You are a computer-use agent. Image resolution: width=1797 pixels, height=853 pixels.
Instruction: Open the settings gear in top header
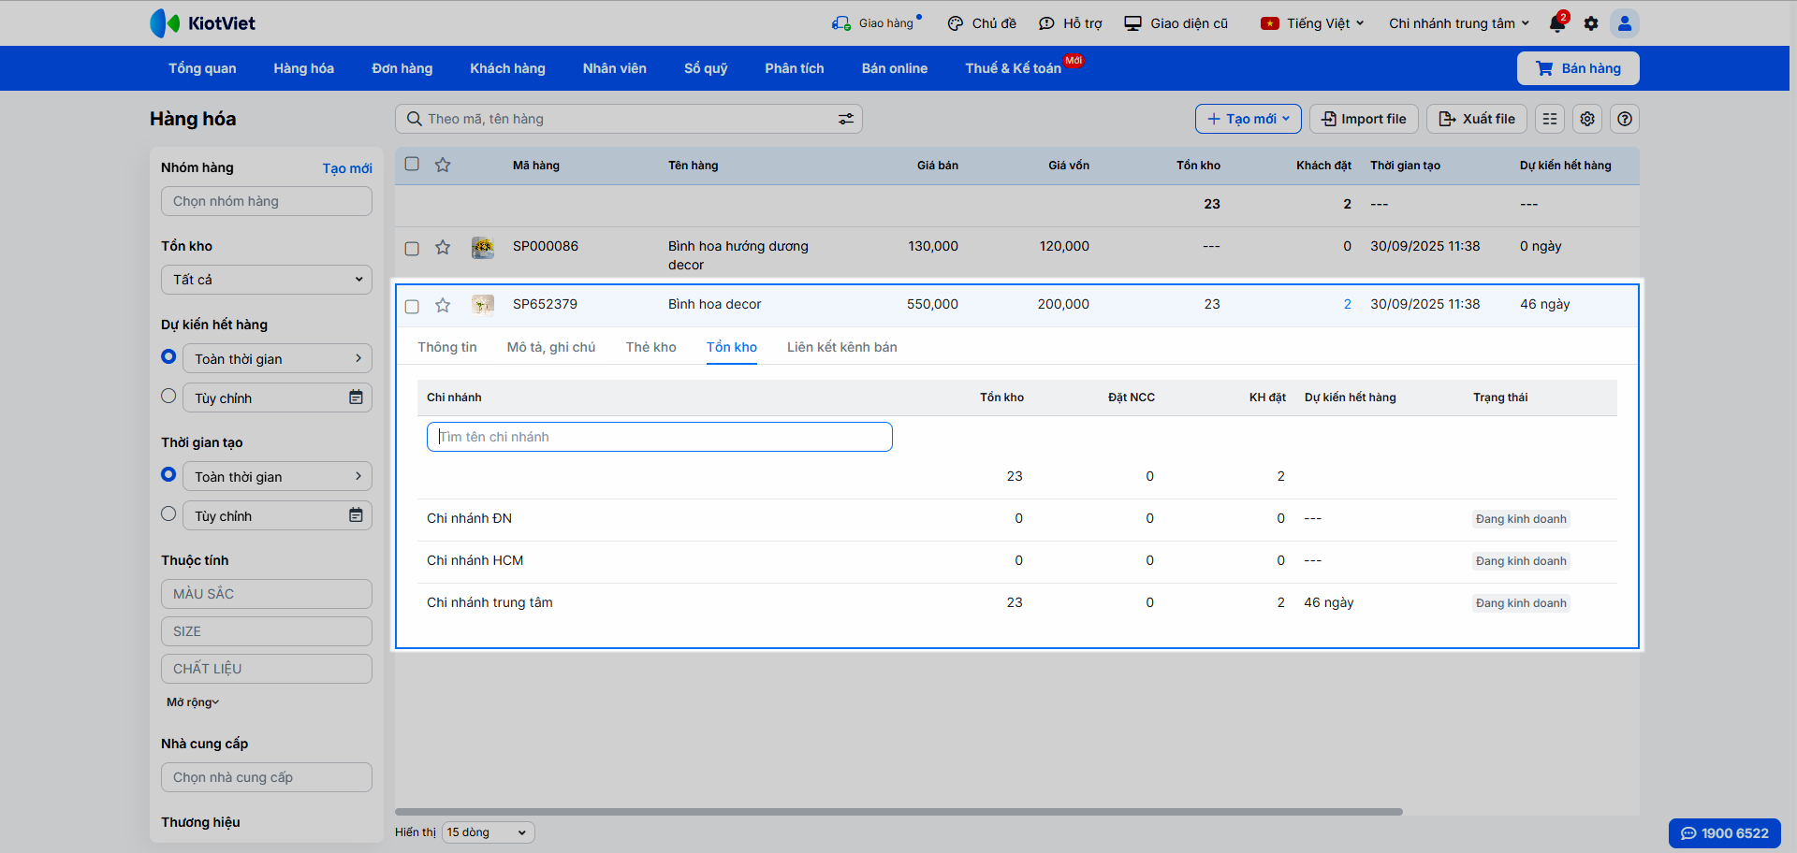click(x=1591, y=23)
